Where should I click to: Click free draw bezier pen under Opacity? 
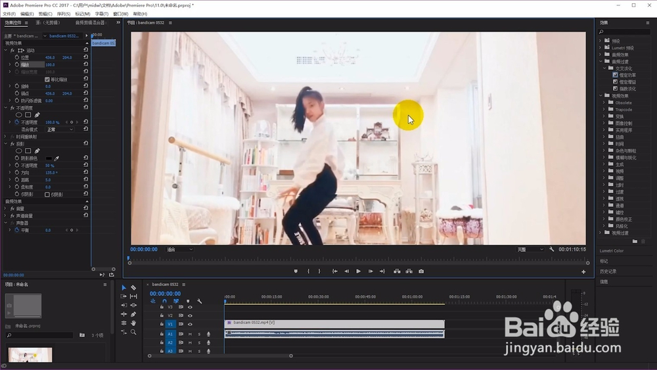coord(37,115)
